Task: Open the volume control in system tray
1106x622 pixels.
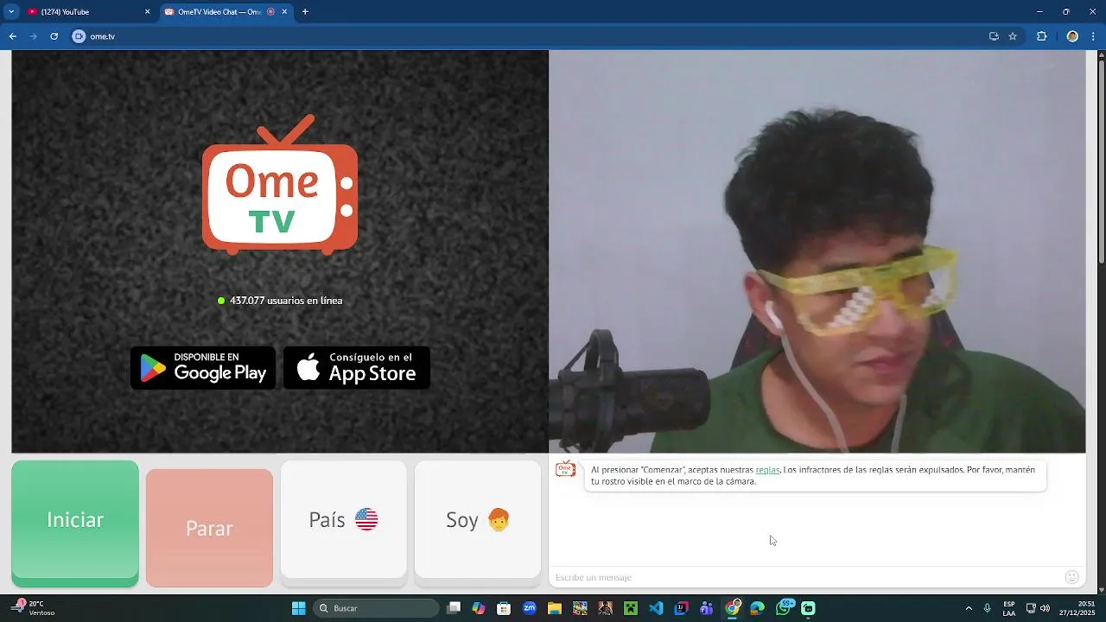Action: 1045,608
